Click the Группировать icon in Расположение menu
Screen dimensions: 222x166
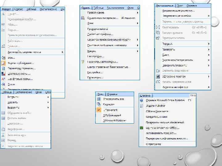[158, 27]
